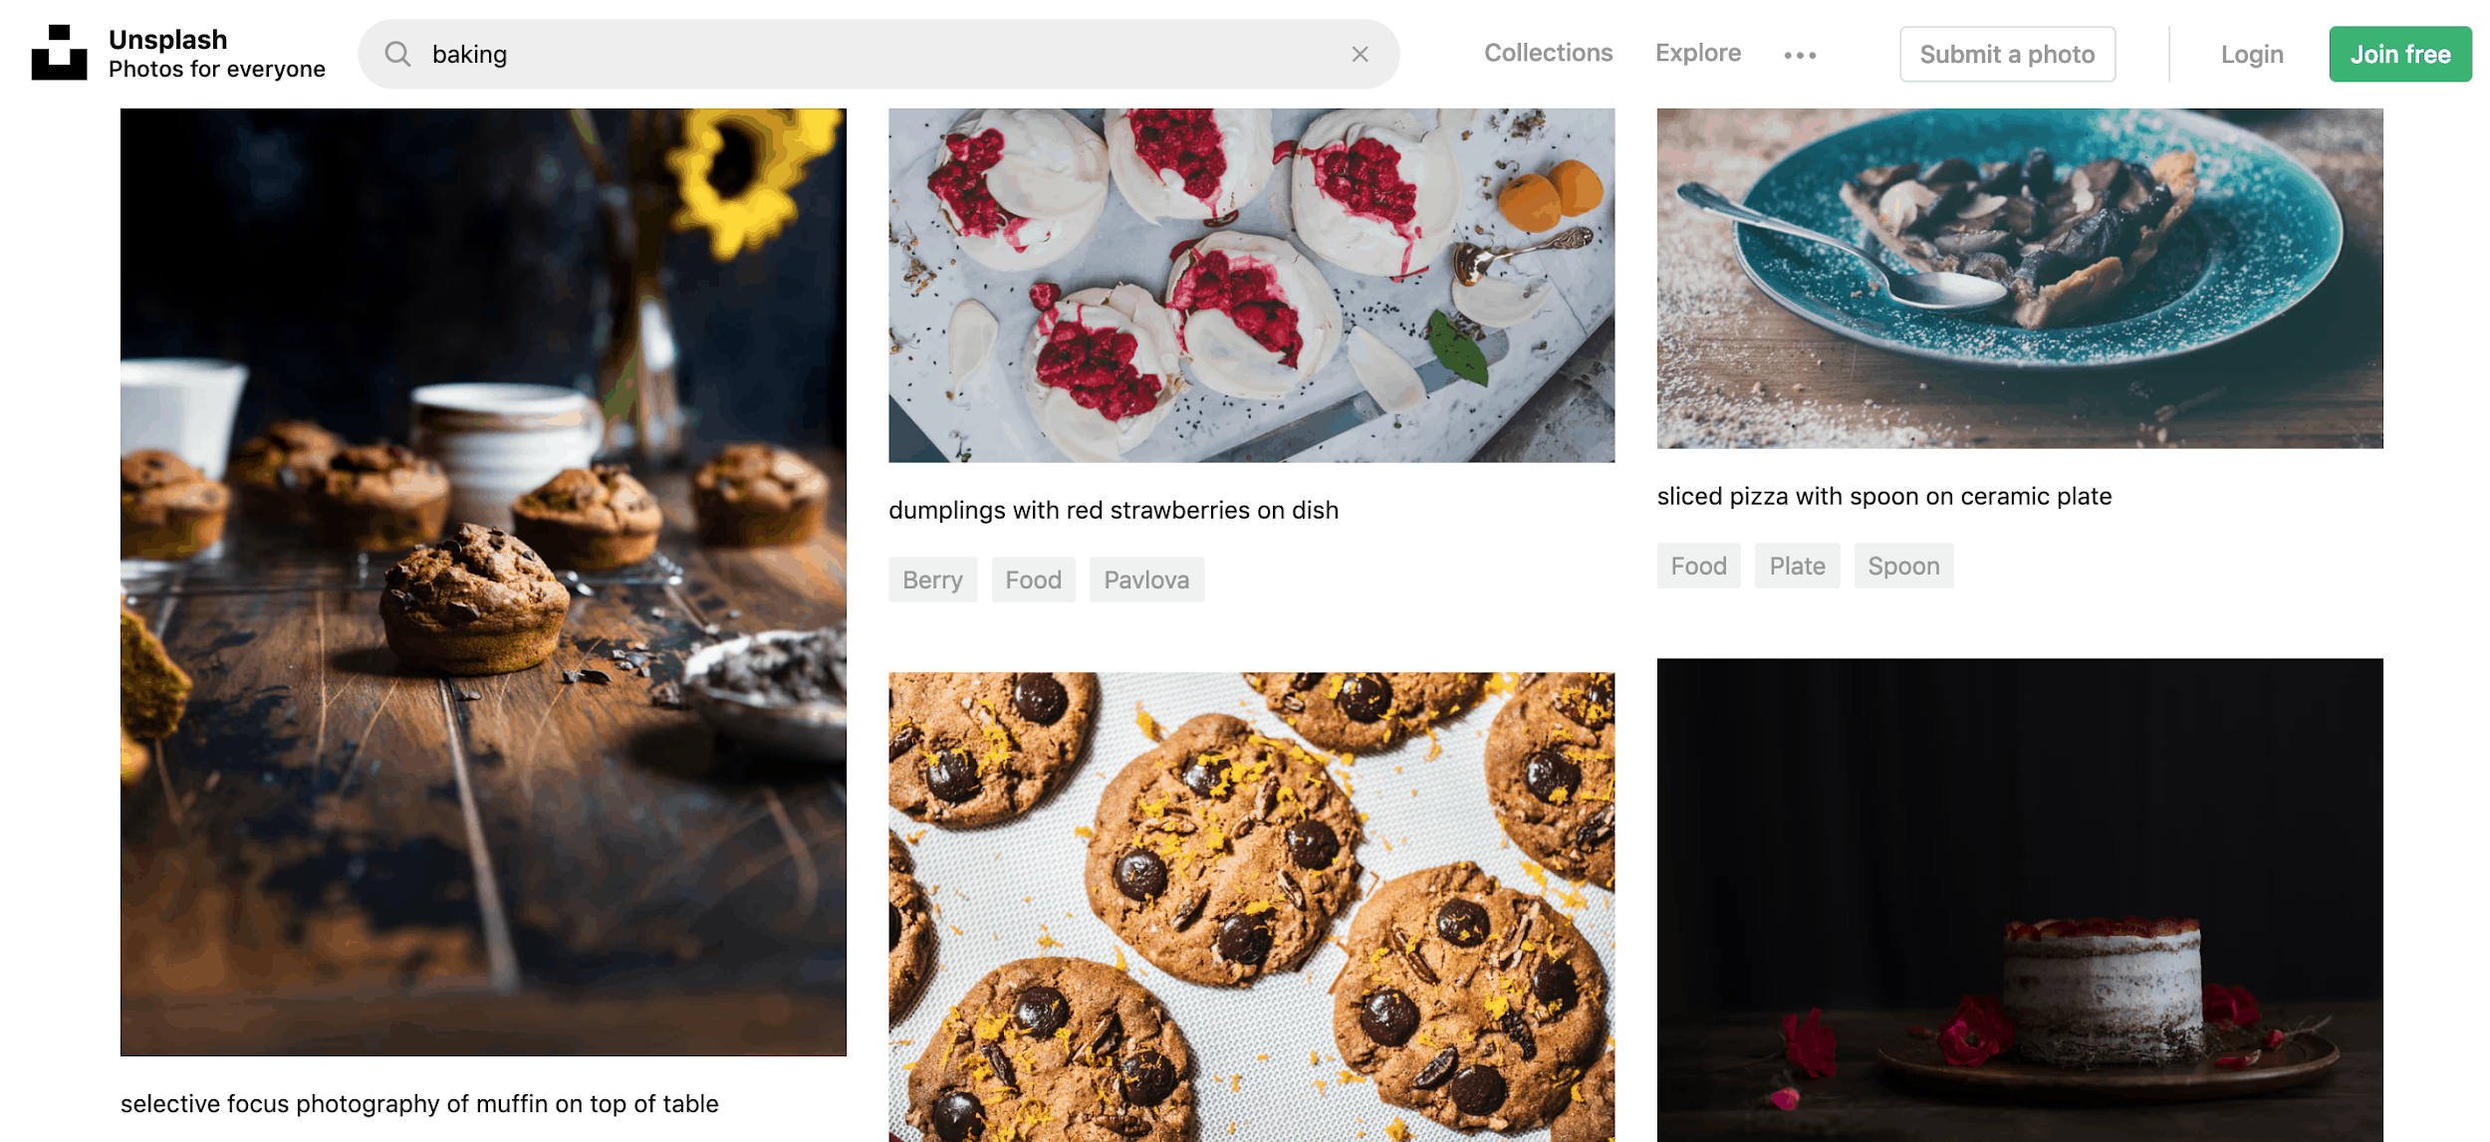Click the Submit a photo button
The image size is (2490, 1142).
point(2007,54)
